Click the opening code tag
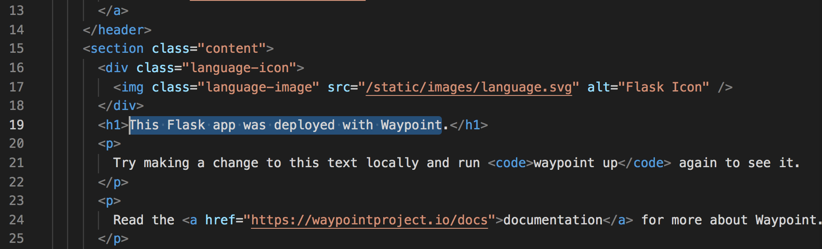 click(511, 163)
